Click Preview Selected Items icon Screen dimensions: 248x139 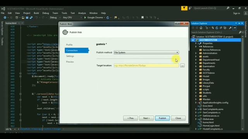234,28
